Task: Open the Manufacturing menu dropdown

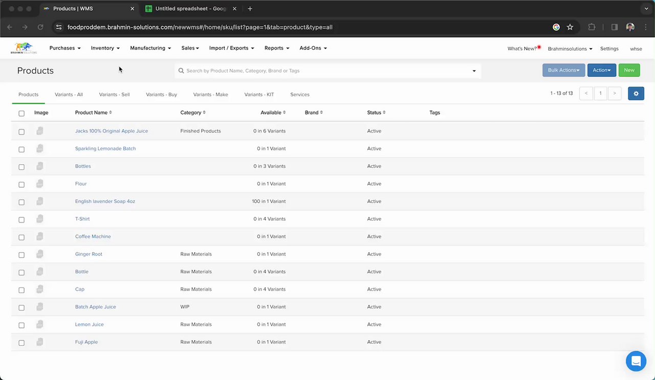Action: point(150,48)
